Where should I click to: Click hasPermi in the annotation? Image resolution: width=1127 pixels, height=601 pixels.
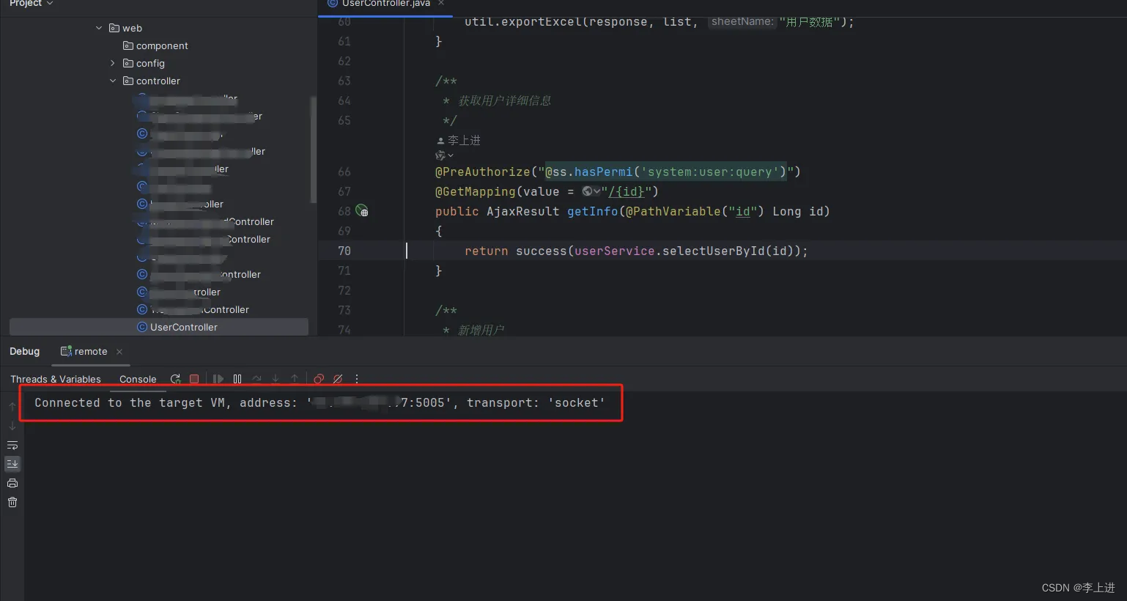pyautogui.click(x=604, y=172)
